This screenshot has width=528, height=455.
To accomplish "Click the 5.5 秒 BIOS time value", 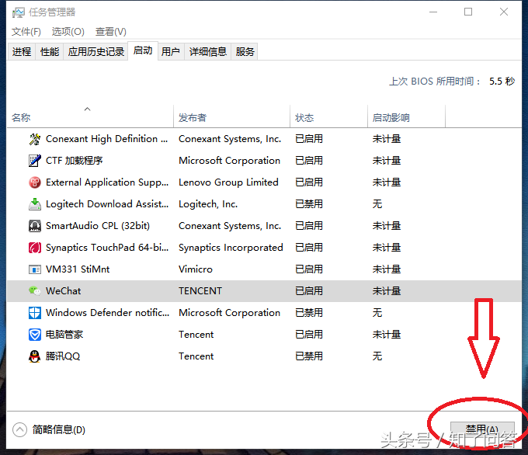I will click(502, 82).
